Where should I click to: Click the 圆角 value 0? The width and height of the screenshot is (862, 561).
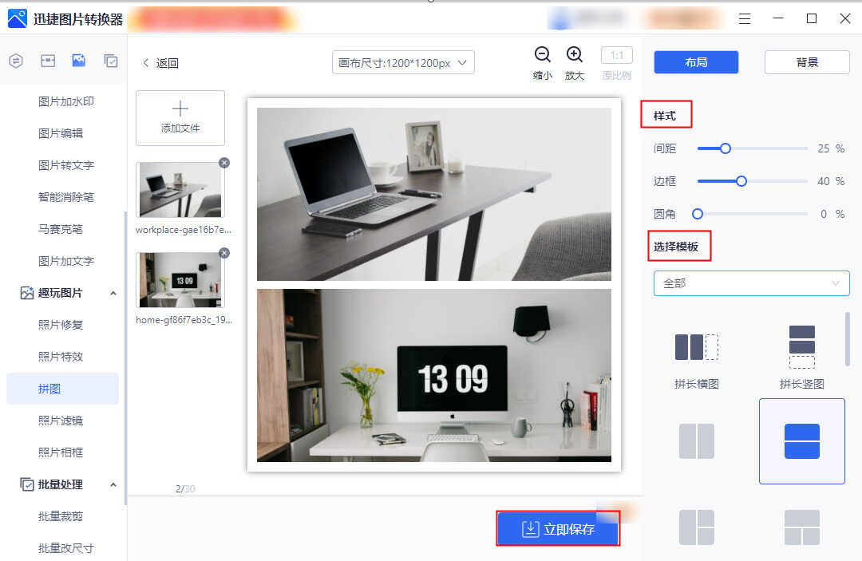(x=824, y=215)
